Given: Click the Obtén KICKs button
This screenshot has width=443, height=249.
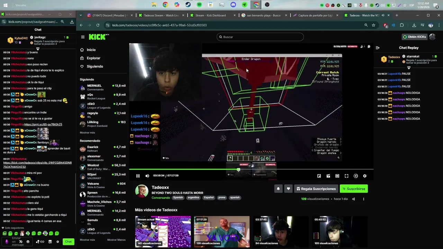Looking at the screenshot, I should click(x=414, y=37).
